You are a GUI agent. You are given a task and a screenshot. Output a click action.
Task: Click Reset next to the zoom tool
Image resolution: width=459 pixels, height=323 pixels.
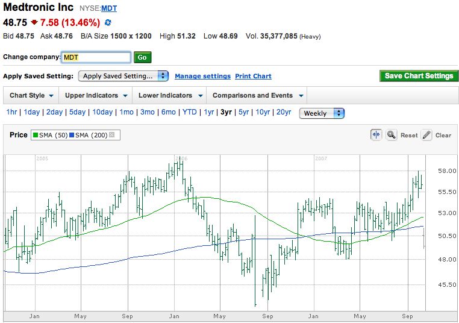click(409, 136)
